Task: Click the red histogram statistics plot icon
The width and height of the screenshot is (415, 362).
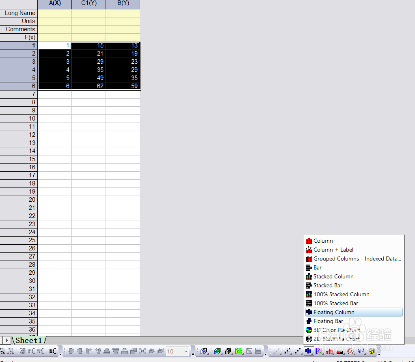Action: tap(329, 351)
